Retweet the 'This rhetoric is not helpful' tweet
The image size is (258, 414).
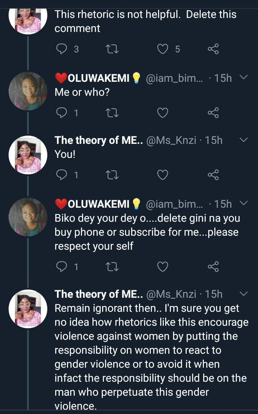tap(113, 49)
